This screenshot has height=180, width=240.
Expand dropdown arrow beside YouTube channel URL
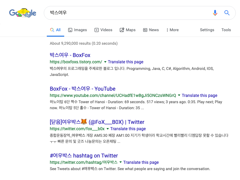tap(179, 95)
